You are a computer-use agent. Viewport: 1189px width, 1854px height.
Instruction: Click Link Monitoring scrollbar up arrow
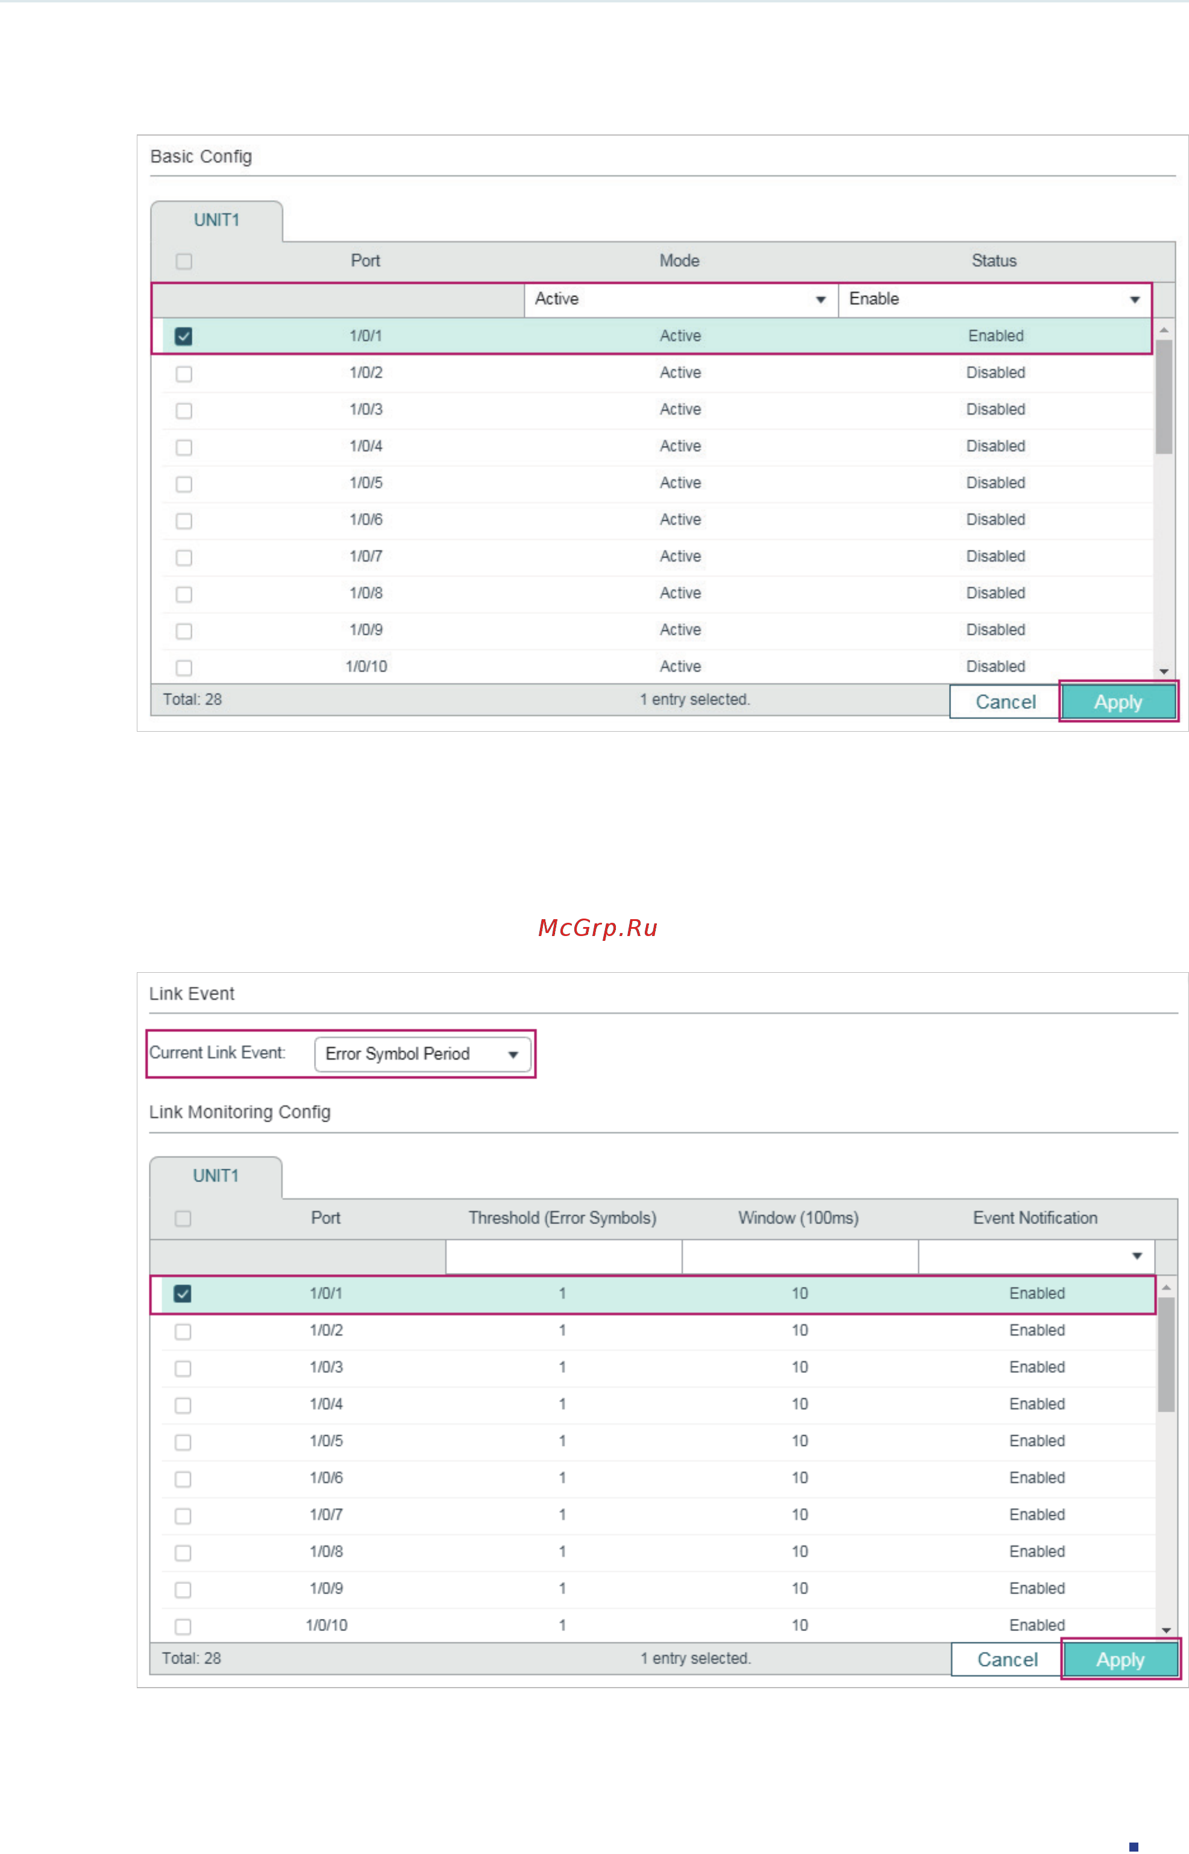[x=1166, y=1288]
